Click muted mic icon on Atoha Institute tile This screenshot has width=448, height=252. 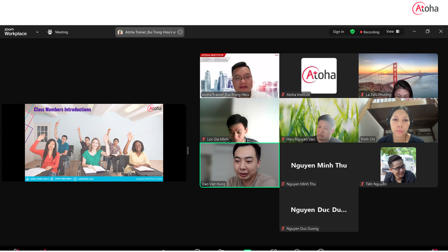click(x=283, y=94)
